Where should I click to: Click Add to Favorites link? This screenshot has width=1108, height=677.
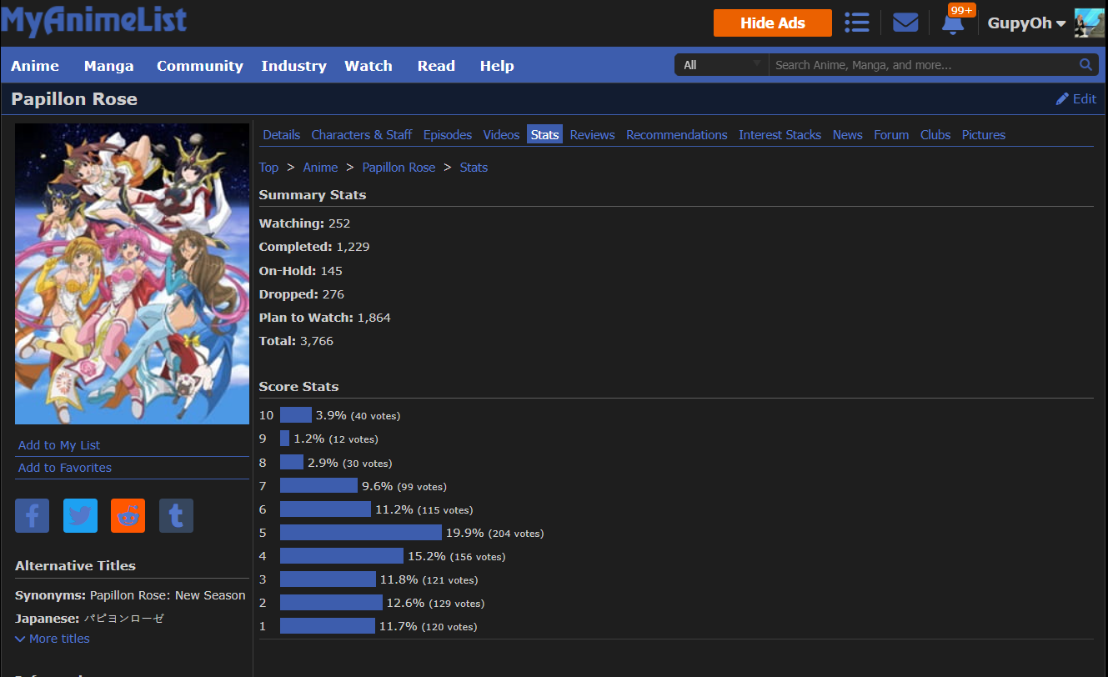pos(65,468)
